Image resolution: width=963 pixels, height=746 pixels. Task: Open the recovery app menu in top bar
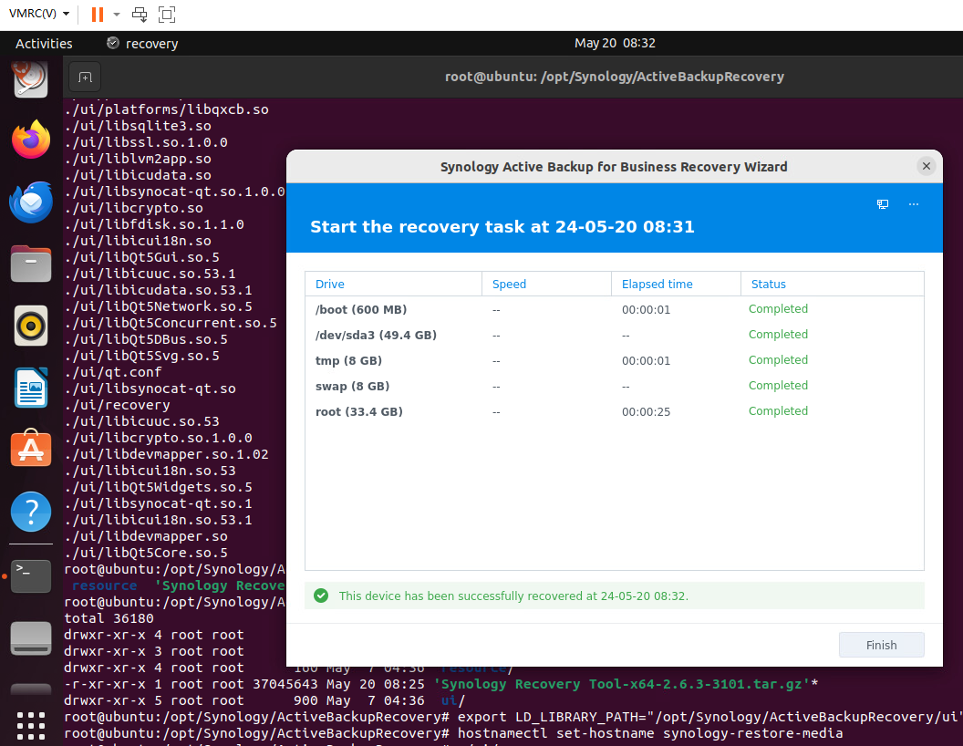point(142,44)
